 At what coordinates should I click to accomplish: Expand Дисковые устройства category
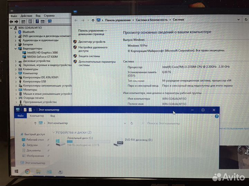(x=16, y=61)
